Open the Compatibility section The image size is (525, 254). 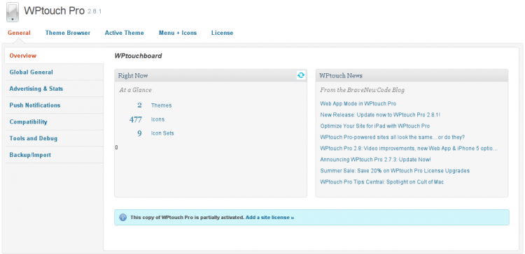tap(54, 122)
